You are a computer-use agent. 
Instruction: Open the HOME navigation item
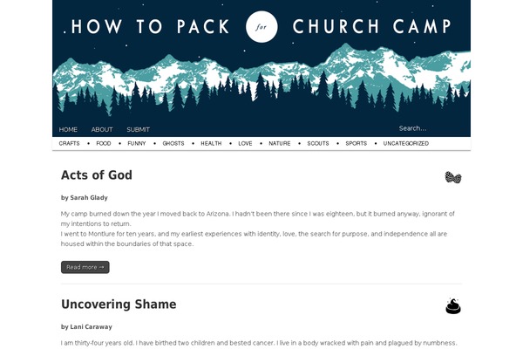pos(68,129)
